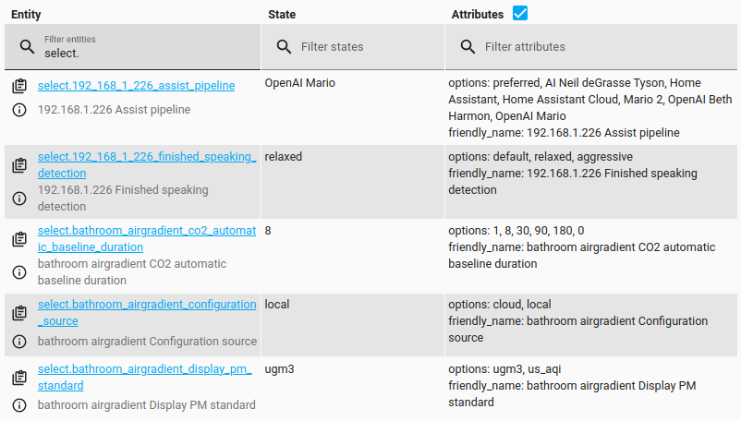Copy the assist_pipeline entity ID
Image resolution: width=741 pixels, height=421 pixels.
(x=19, y=87)
